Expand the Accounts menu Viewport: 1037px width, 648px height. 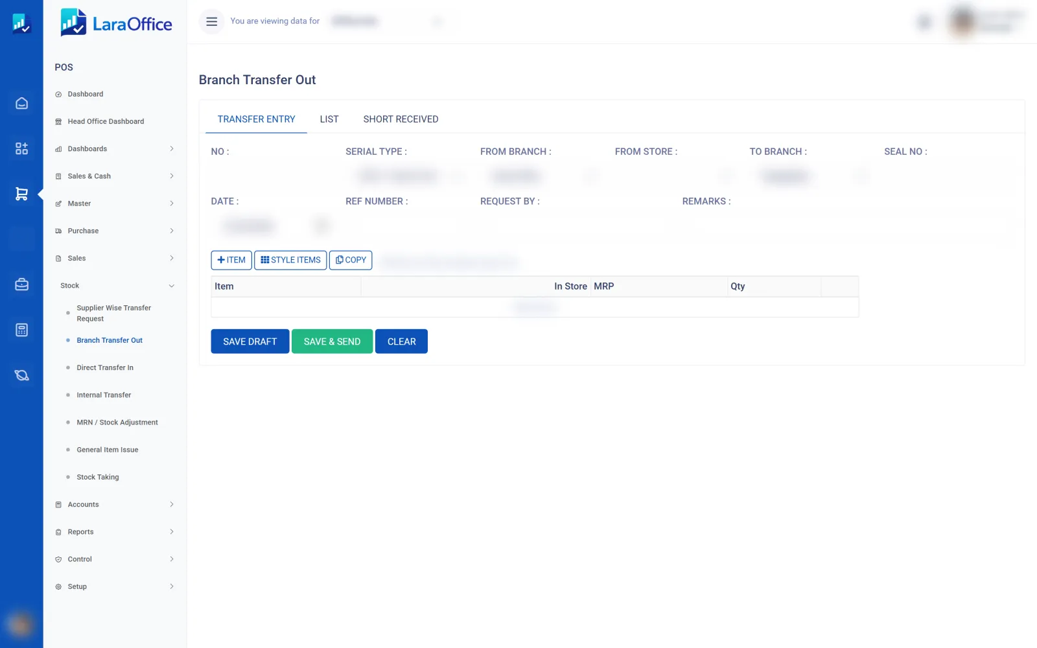tap(115, 504)
